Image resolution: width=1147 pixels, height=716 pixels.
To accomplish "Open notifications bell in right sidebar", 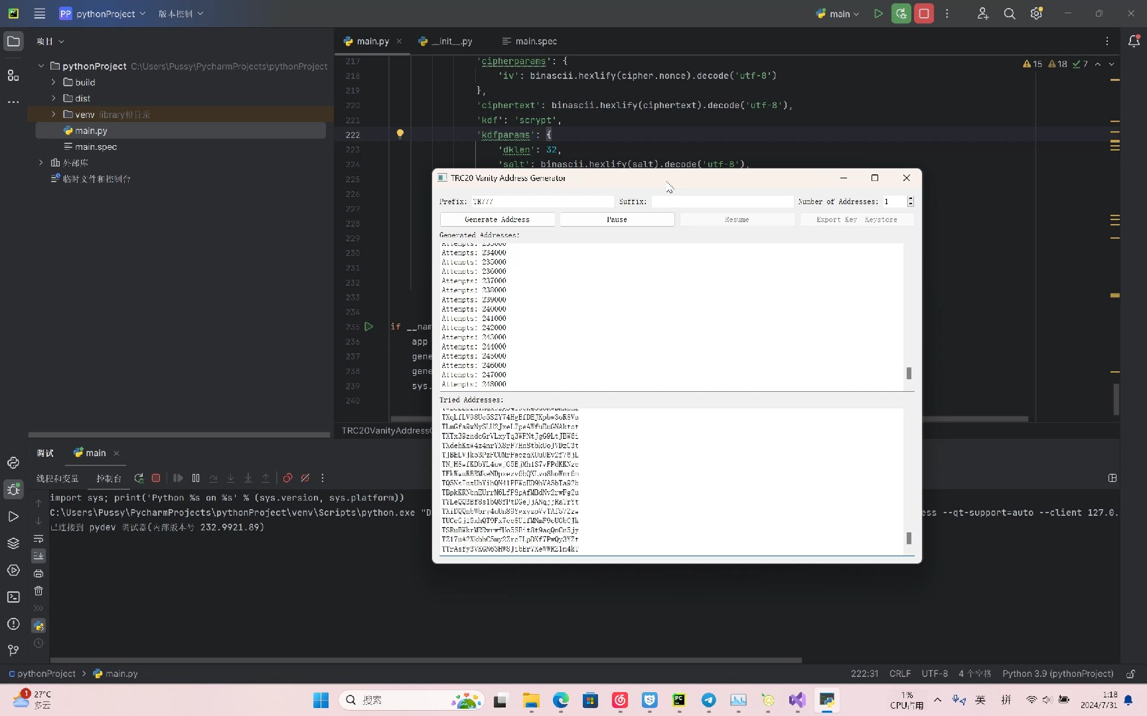I will pyautogui.click(x=1134, y=41).
